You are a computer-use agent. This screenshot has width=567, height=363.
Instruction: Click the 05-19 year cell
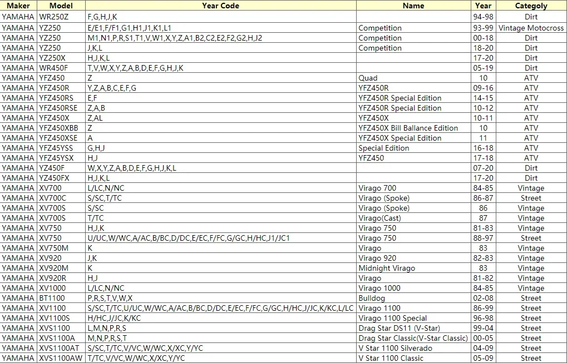[x=483, y=68]
